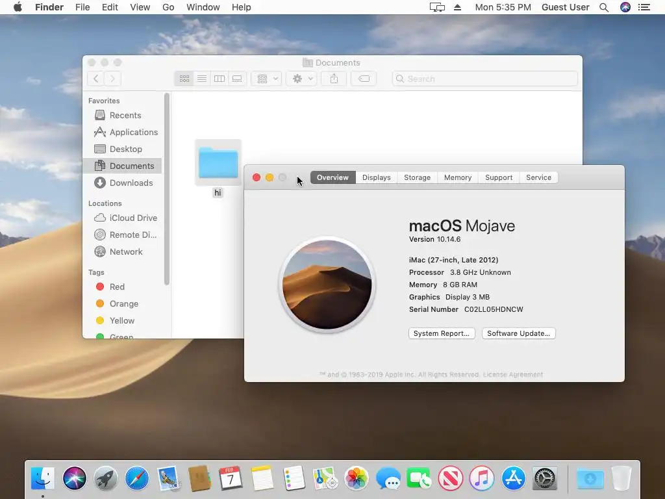This screenshot has height=499, width=665.
Task: Open Reminders icon in Dock
Action: (294, 478)
